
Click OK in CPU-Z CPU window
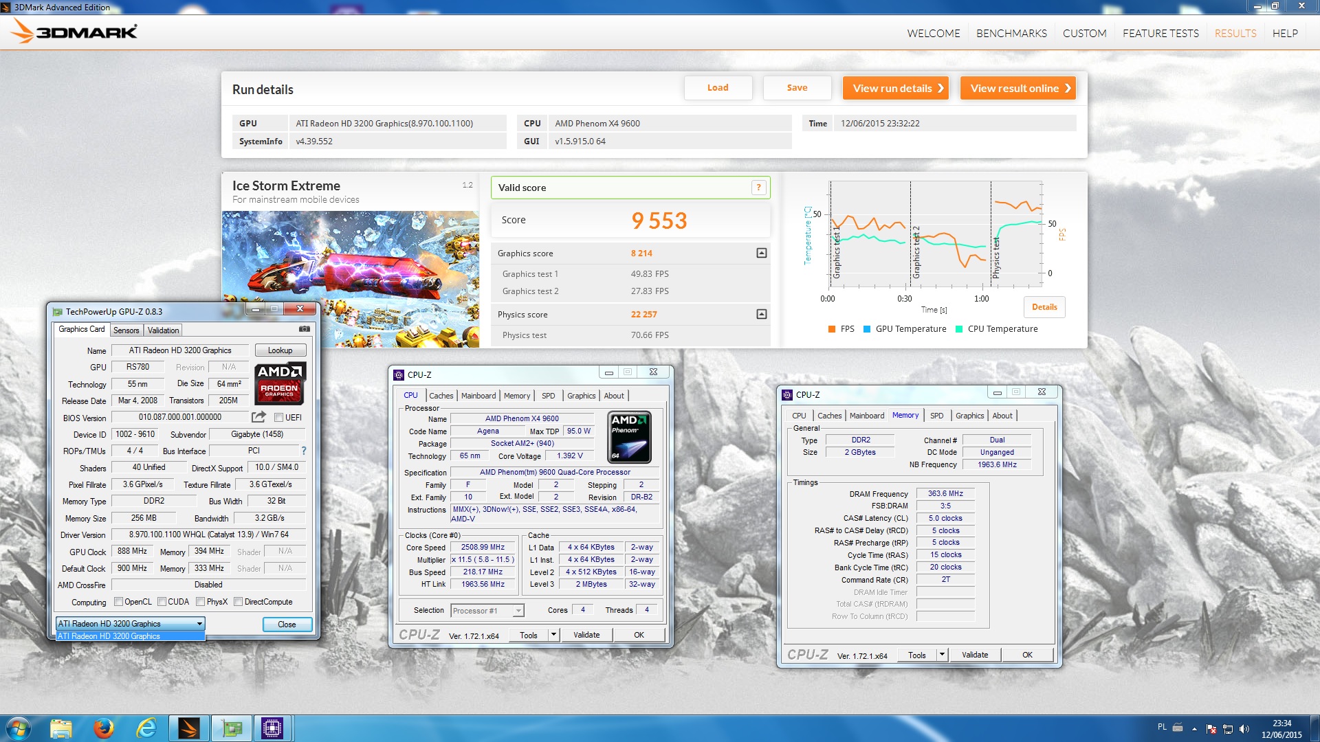tap(639, 635)
